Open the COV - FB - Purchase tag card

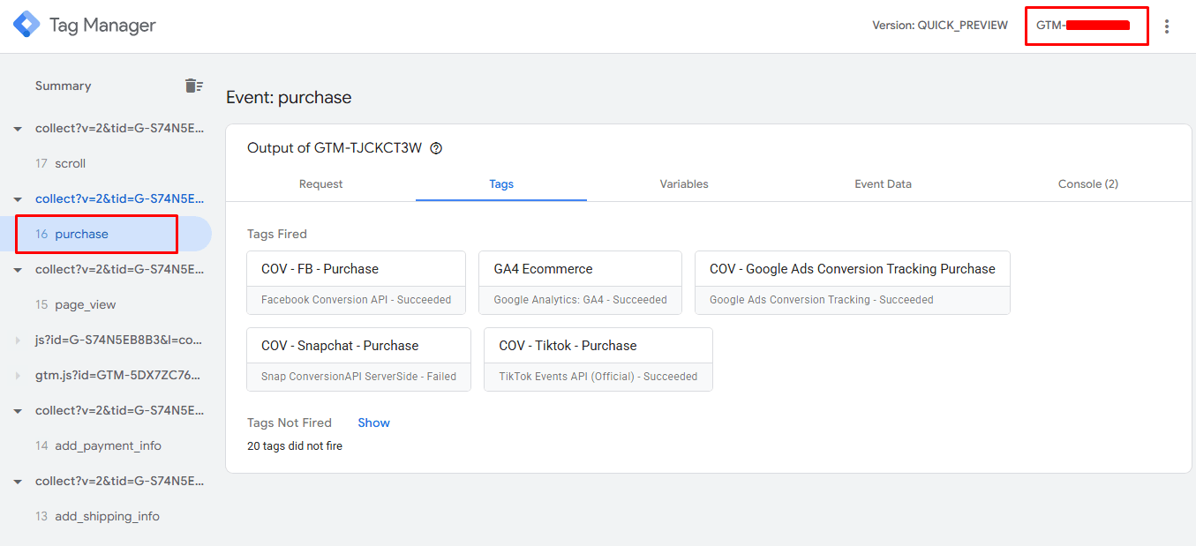click(357, 282)
